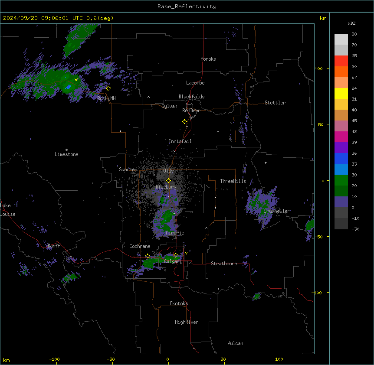Click the yellow diamond marker above Calgary label
374x365 pixels.
click(176, 255)
